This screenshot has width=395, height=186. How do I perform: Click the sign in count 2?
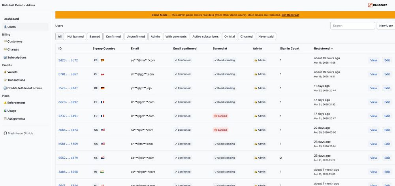280,158
